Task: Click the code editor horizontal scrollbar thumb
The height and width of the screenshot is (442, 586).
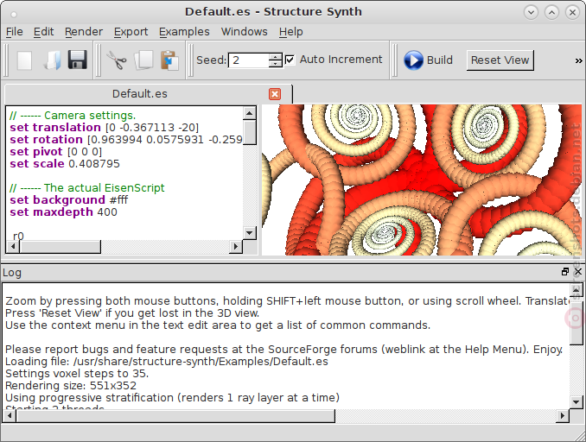Action: tap(61, 247)
